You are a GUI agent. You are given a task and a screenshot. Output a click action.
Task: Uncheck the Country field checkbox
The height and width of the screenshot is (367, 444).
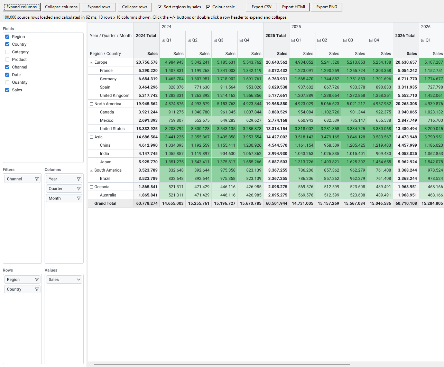(7, 44)
